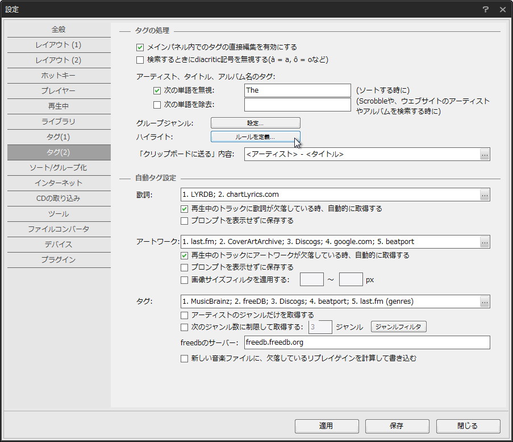Open group genre settings via the 設定 button
Screen dimensions: 513x442
tap(255, 122)
